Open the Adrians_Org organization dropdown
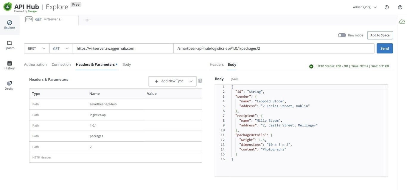Screen dimensions: 407x190 365,7
